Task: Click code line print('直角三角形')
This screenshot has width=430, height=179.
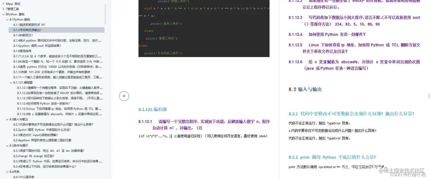Action: [166, 24]
